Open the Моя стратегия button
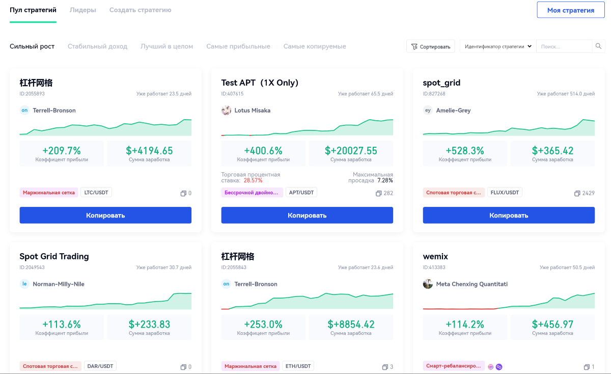The width and height of the screenshot is (611, 374). tap(571, 10)
